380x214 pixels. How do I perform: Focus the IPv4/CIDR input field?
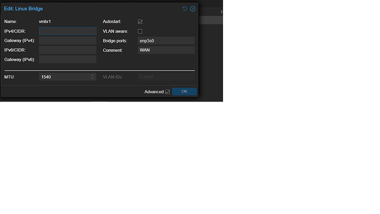point(68,31)
